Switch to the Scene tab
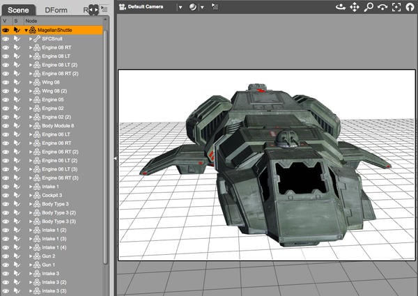Image resolution: width=418 pixels, height=296 pixels. pyautogui.click(x=18, y=10)
